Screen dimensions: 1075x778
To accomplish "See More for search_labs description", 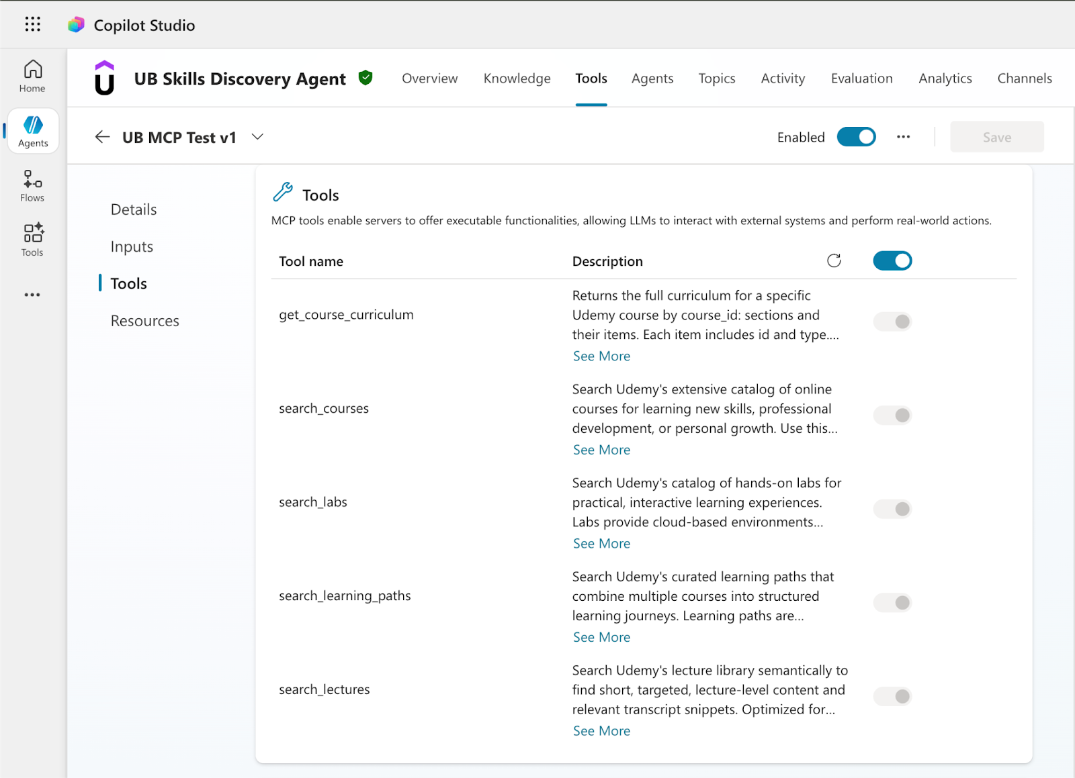I will tap(601, 544).
